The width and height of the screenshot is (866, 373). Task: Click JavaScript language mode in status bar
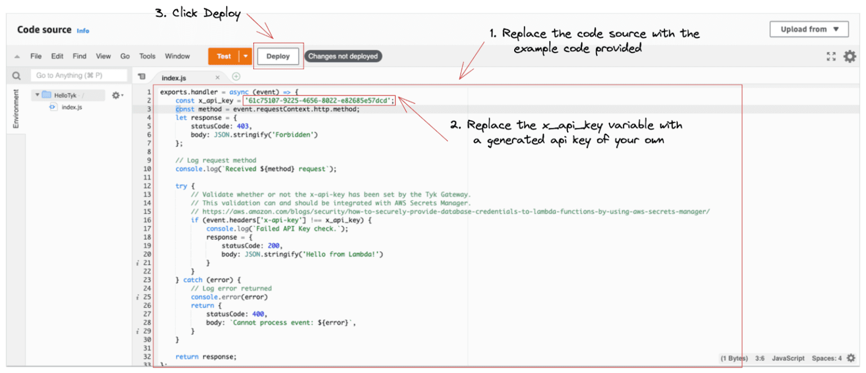[x=788, y=358]
